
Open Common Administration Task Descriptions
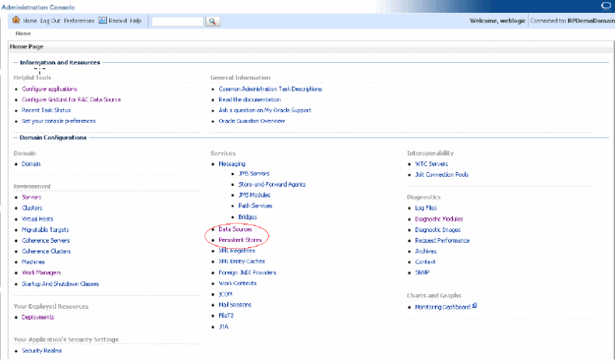coord(271,89)
